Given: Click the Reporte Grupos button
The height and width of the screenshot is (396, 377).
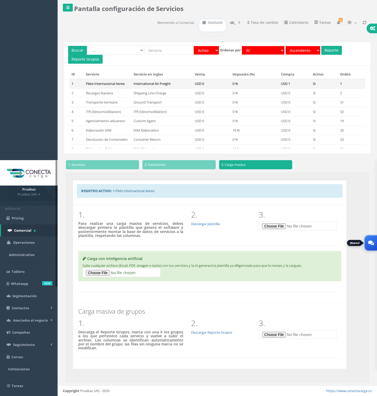Looking at the screenshot, I should [85, 59].
